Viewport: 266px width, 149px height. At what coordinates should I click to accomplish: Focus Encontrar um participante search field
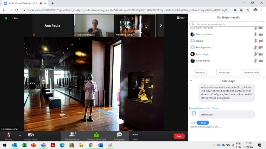tap(227, 24)
